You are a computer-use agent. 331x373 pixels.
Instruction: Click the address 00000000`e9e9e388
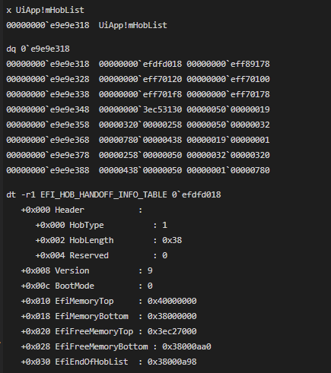(x=48, y=170)
